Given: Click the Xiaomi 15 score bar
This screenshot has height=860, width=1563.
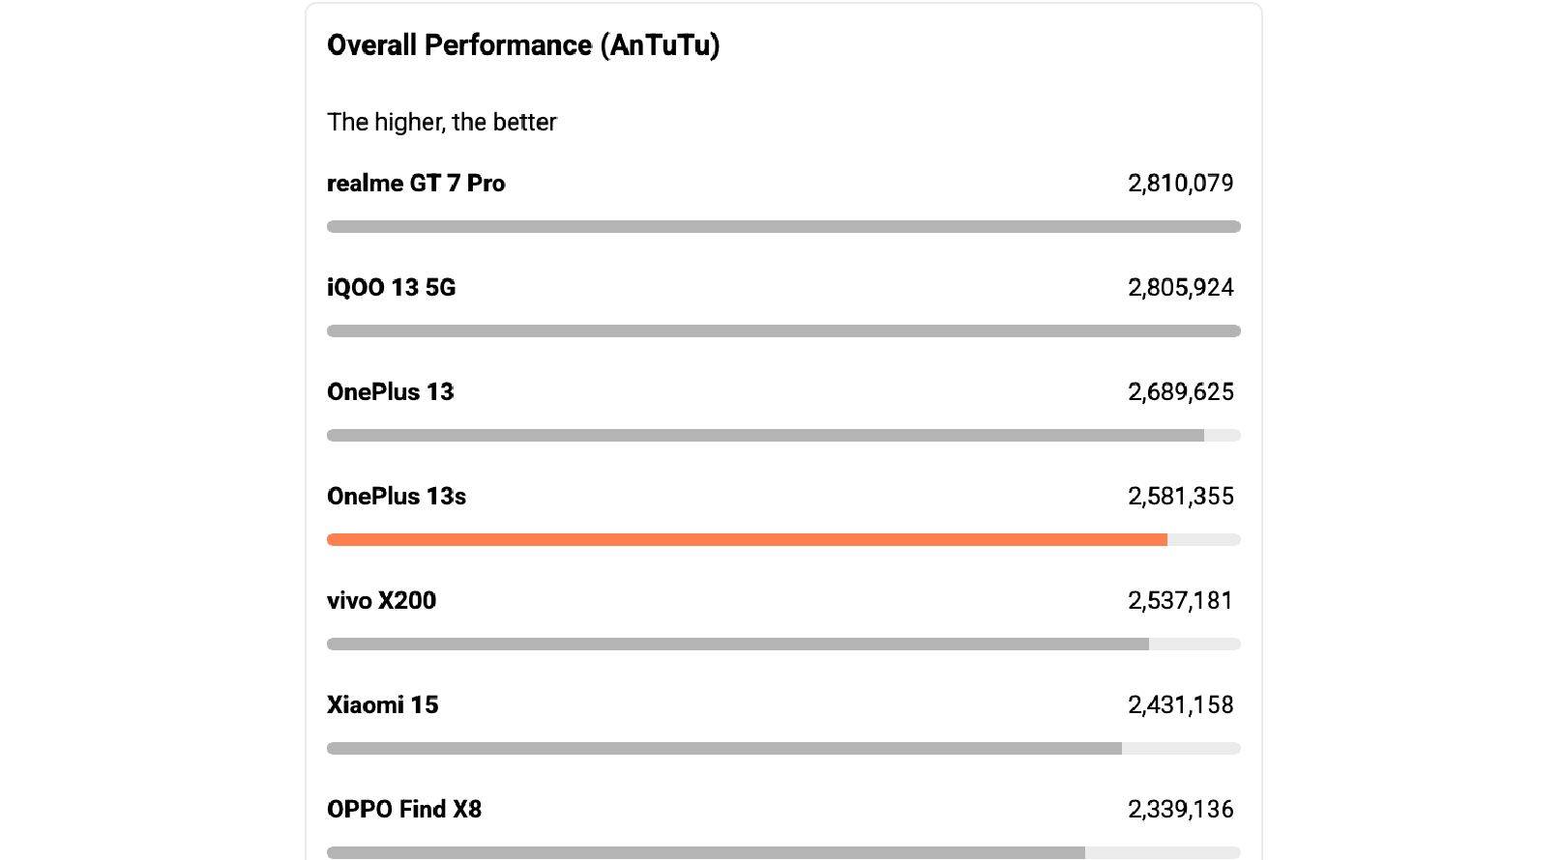Looking at the screenshot, I should pos(724,749).
